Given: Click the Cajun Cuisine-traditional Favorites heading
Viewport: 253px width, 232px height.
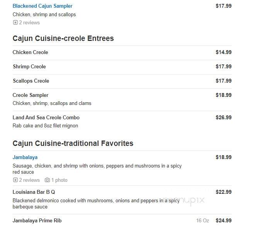Looking at the screenshot, I should pos(73,143).
